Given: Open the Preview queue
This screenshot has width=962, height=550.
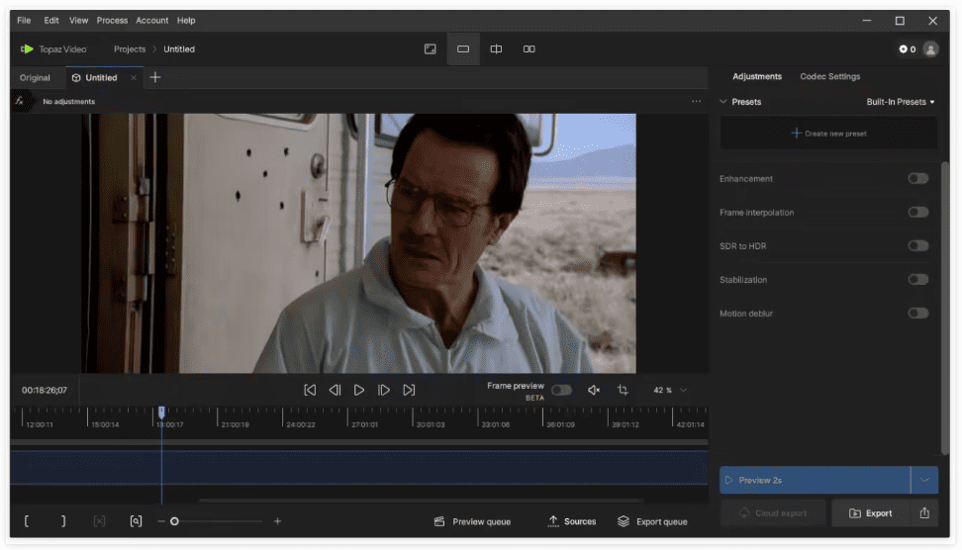Looking at the screenshot, I should pos(473,521).
